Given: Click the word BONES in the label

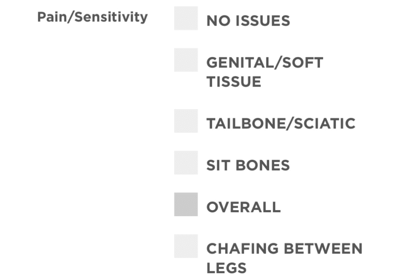Looking at the screenshot, I should tap(263, 166).
